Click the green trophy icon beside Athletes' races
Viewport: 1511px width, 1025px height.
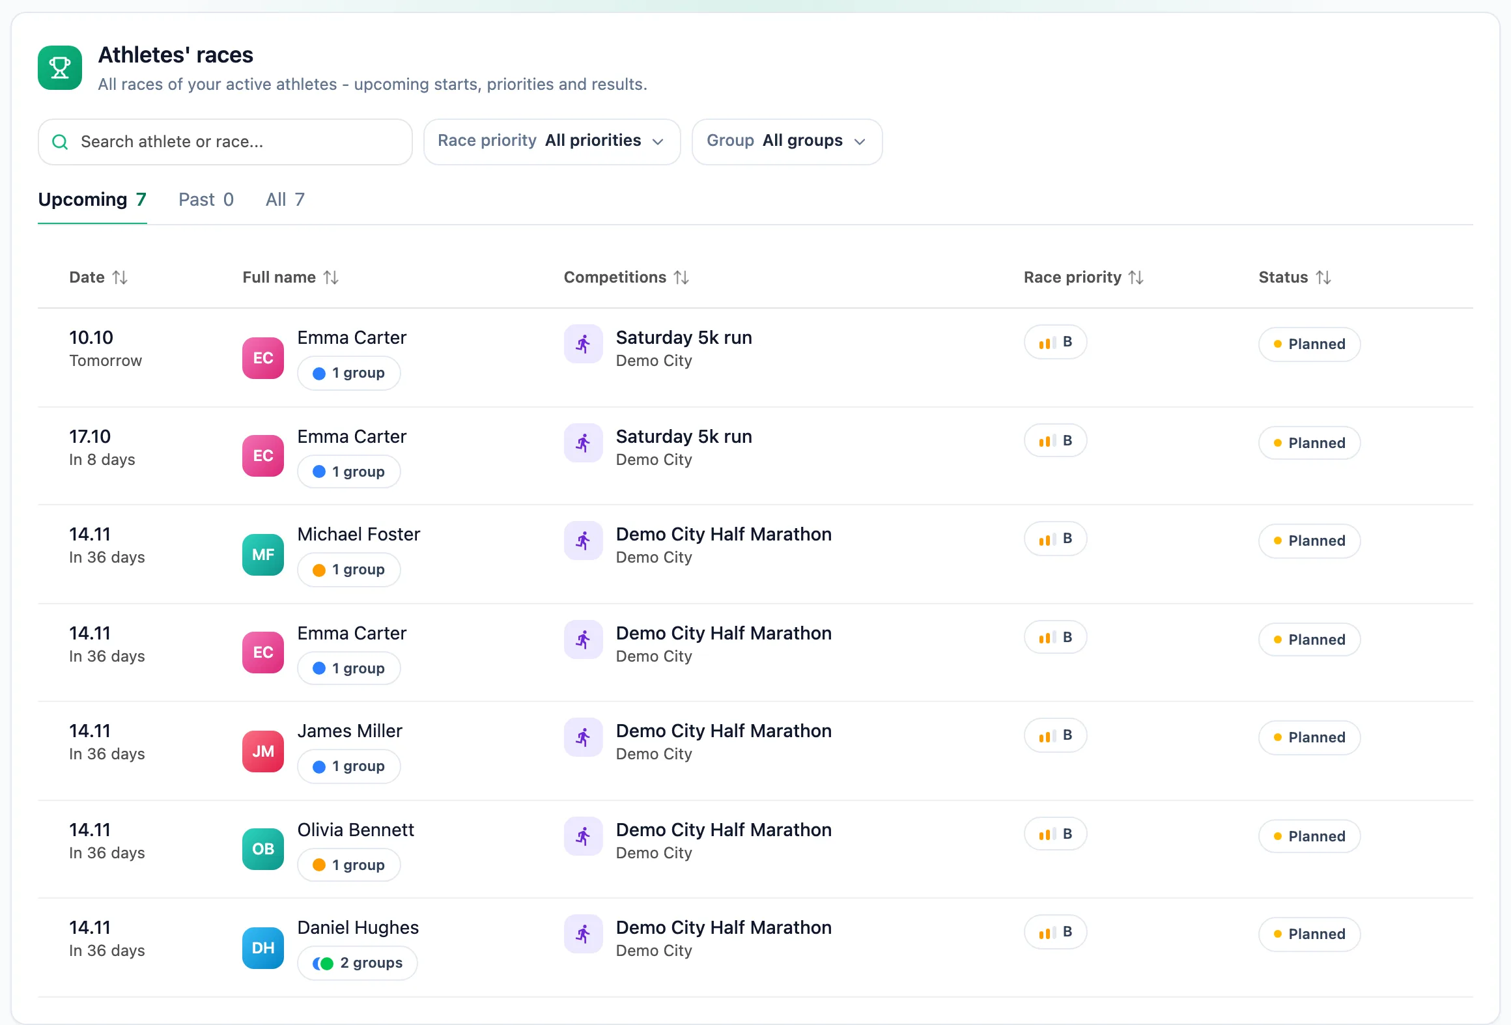point(60,68)
